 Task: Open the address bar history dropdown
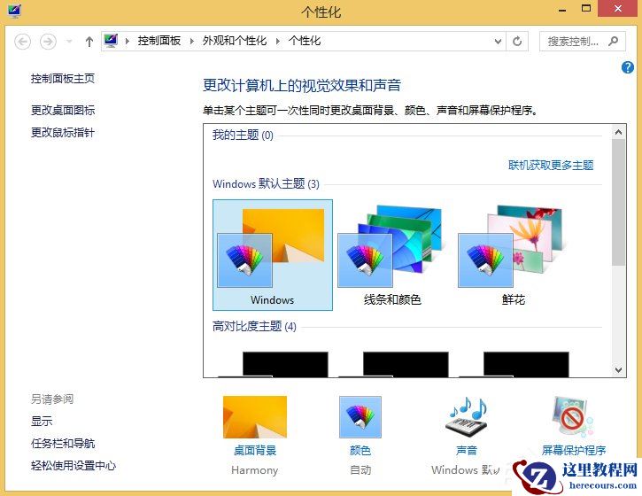pos(498,42)
